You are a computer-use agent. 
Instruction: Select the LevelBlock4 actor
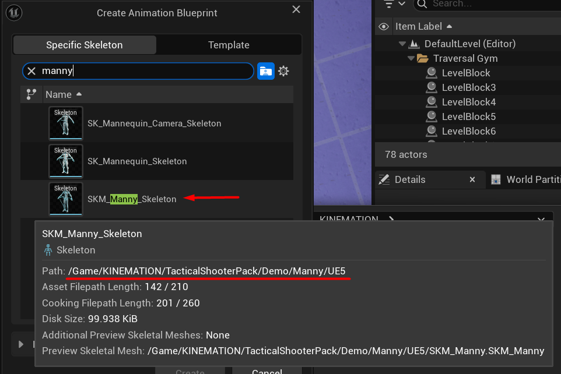coord(469,103)
